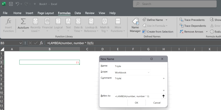Click Trace Precedents

point(192,20)
